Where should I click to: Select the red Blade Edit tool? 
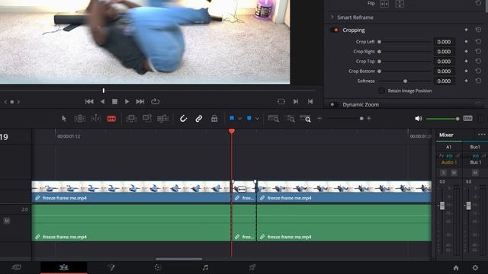[x=111, y=119]
